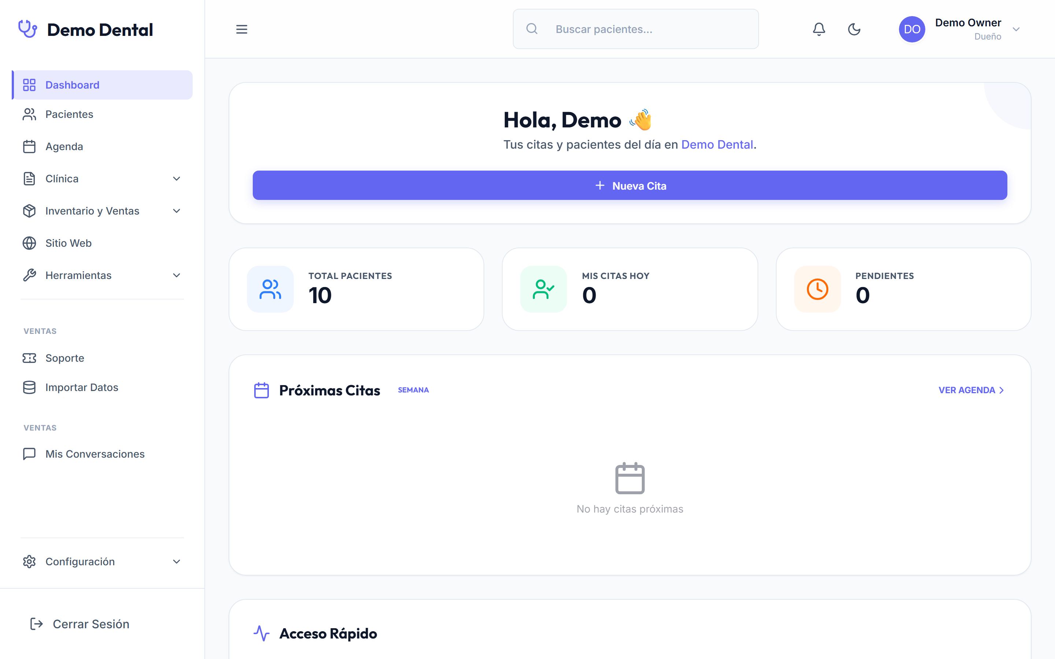Open Dashboard in the sidebar

pyautogui.click(x=103, y=85)
